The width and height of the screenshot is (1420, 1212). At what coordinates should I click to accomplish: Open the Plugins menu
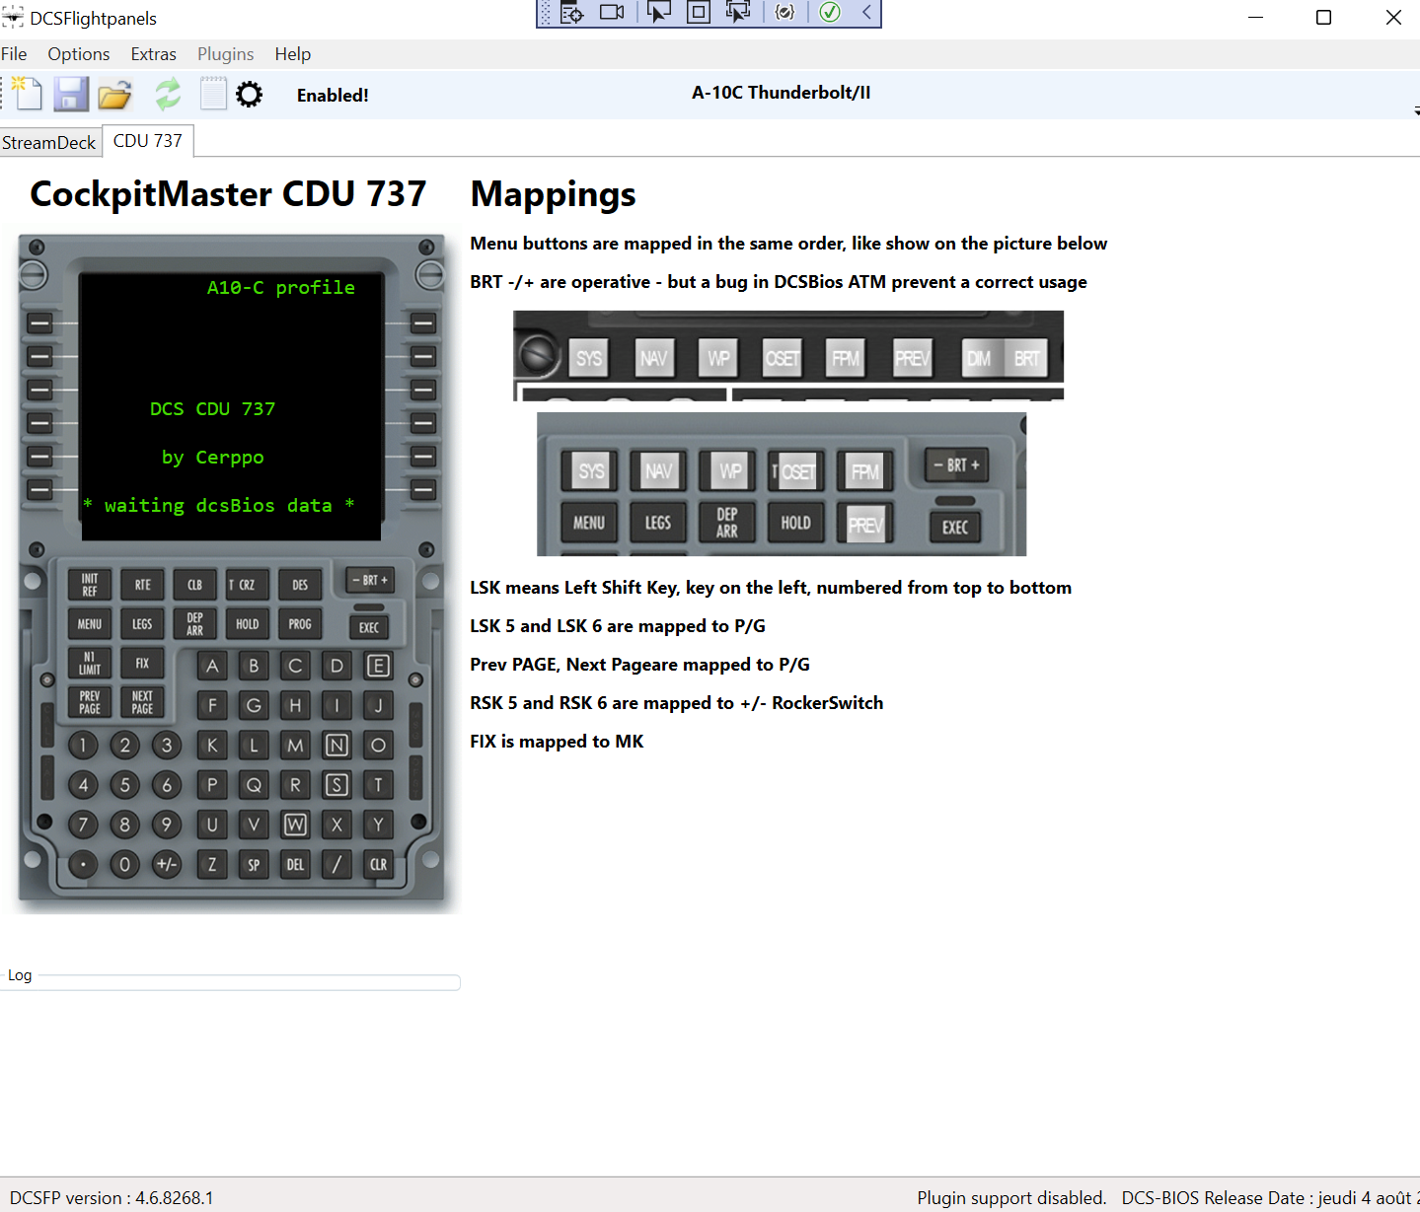pos(226,54)
